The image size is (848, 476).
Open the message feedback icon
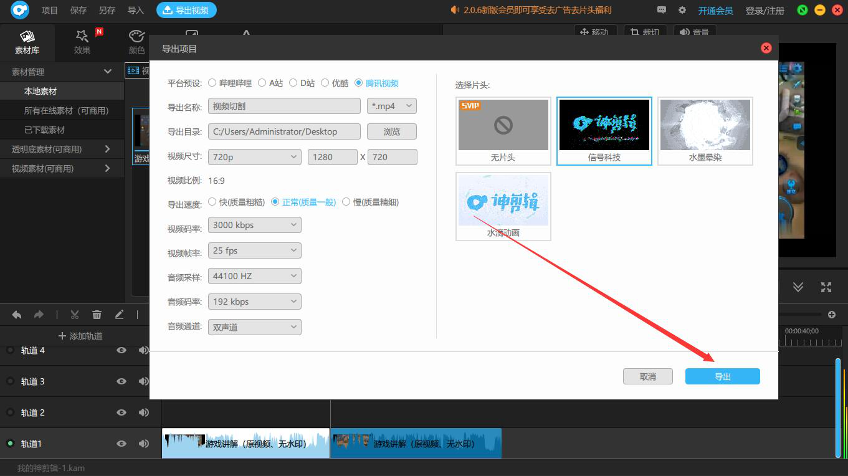point(662,10)
